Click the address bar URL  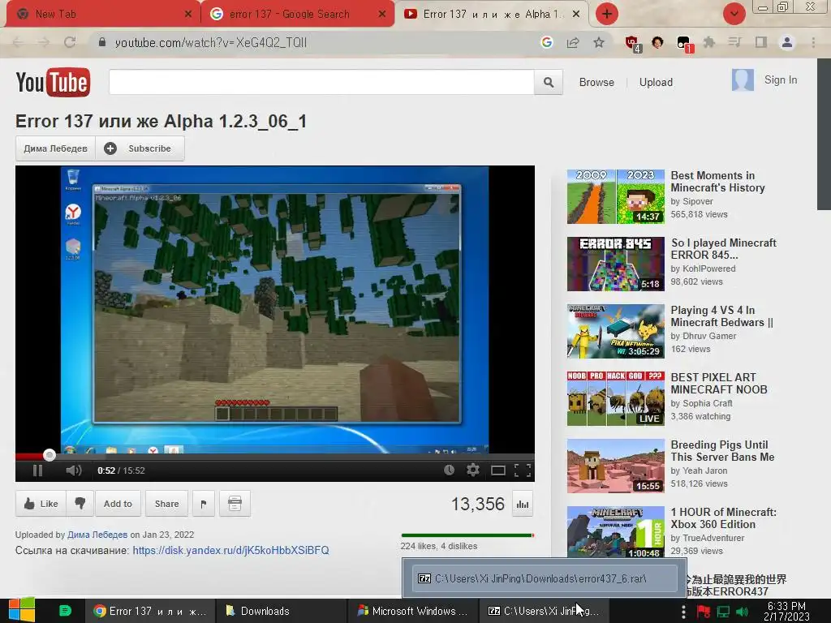click(210, 43)
